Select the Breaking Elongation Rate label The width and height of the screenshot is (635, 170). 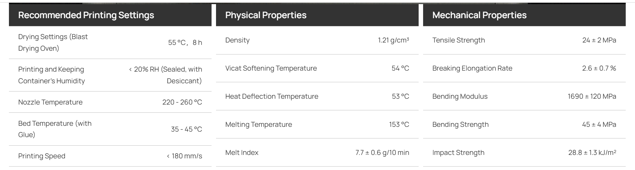(x=472, y=68)
